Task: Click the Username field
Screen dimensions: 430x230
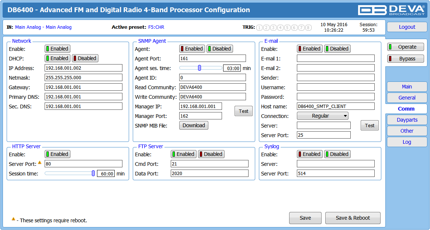Action: (x=336, y=87)
